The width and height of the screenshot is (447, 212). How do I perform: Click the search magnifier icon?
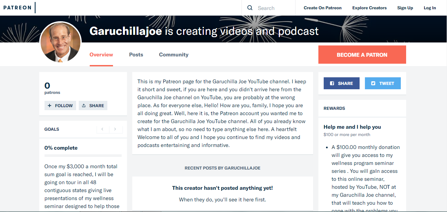(250, 8)
